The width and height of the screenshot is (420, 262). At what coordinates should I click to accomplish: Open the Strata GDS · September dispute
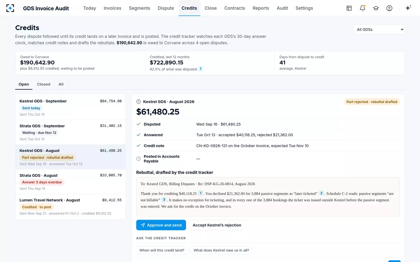71,132
